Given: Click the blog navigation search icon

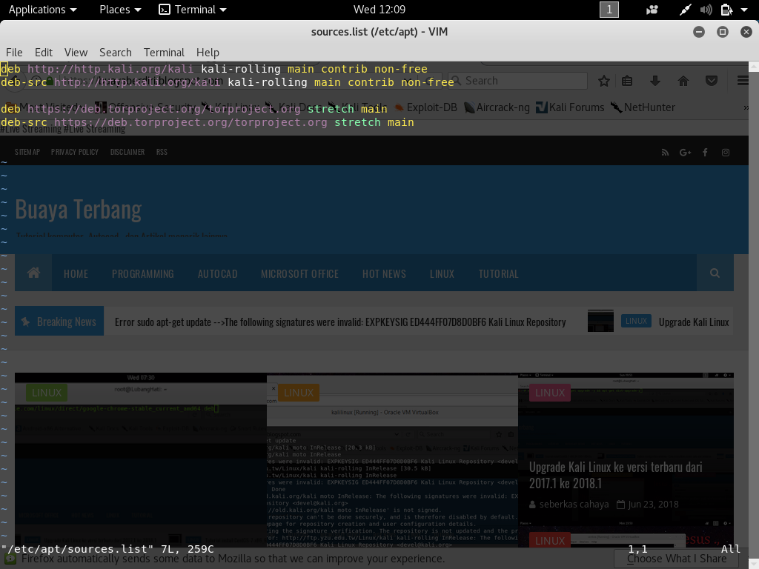Looking at the screenshot, I should click(715, 273).
